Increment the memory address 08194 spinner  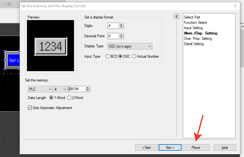pos(88,88)
